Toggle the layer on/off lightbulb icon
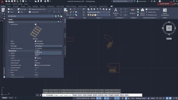The image size is (178, 100). coord(88,15)
